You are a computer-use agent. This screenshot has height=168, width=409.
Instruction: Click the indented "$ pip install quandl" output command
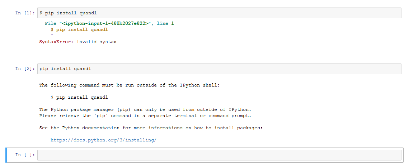pos(79,97)
